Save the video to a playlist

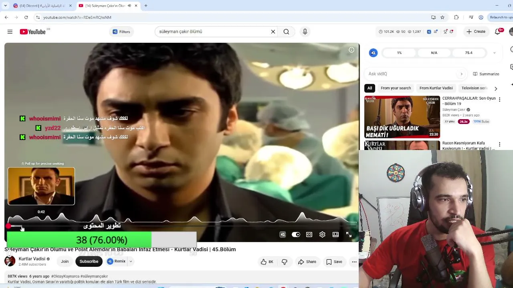point(334,262)
